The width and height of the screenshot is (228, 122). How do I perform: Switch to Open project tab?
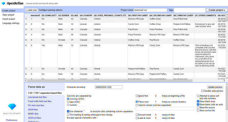pyautogui.click(x=8, y=15)
